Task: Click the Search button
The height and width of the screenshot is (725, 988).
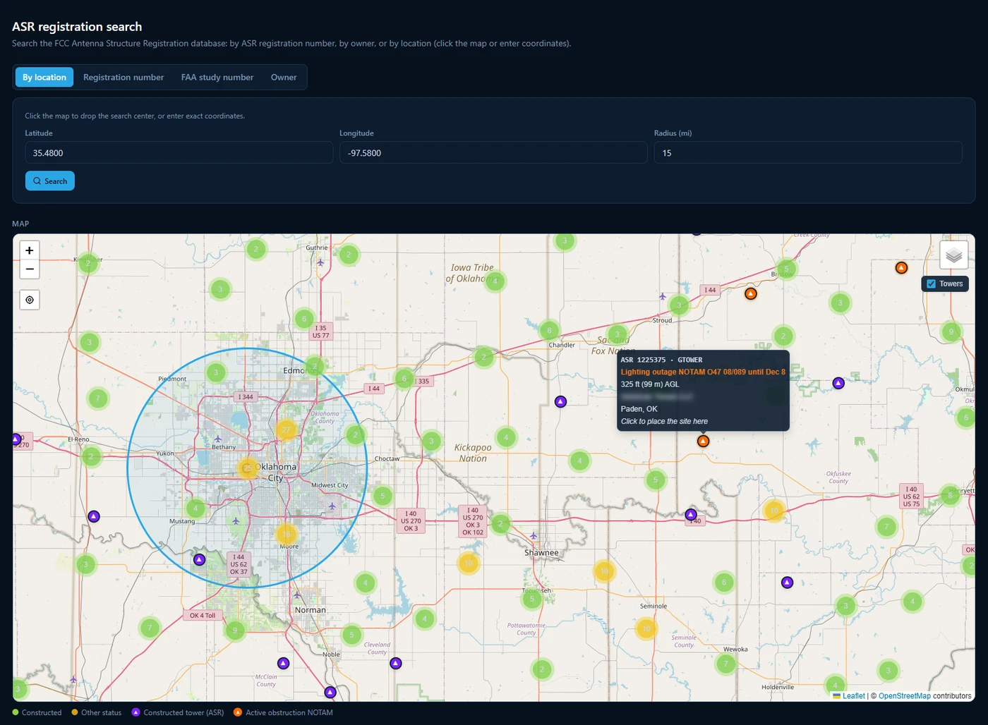Action: [50, 181]
